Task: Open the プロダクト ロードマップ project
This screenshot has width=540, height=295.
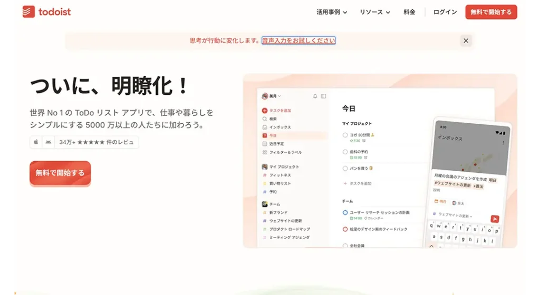Action: pyautogui.click(x=290, y=229)
